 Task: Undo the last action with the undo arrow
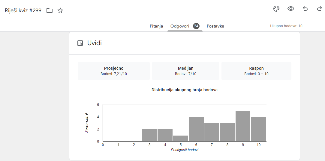pyautogui.click(x=305, y=9)
